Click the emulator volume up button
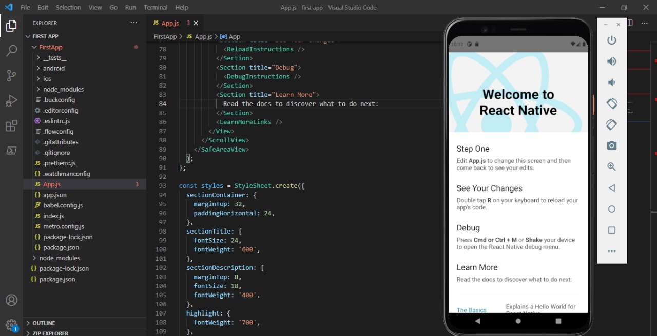 click(x=611, y=61)
